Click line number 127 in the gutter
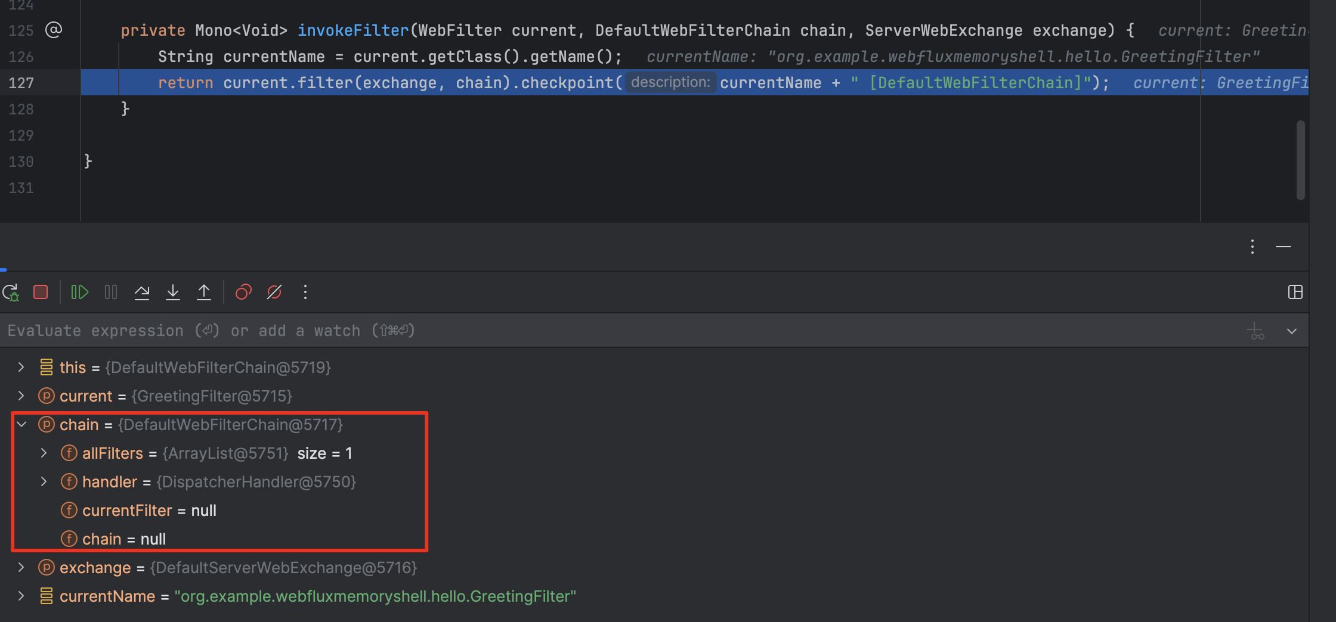The width and height of the screenshot is (1336, 622). click(x=21, y=83)
